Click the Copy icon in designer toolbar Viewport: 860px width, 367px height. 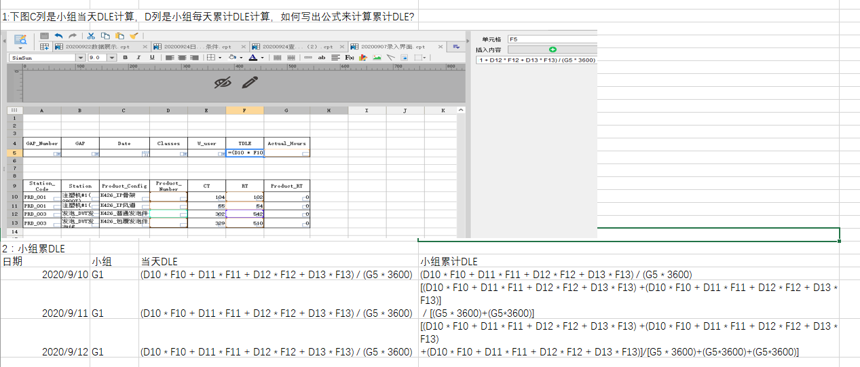[x=105, y=35]
